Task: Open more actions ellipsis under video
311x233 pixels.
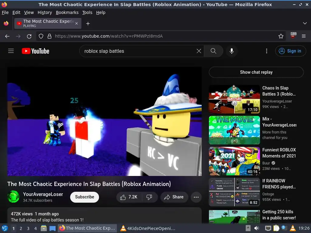Action: 196,197
